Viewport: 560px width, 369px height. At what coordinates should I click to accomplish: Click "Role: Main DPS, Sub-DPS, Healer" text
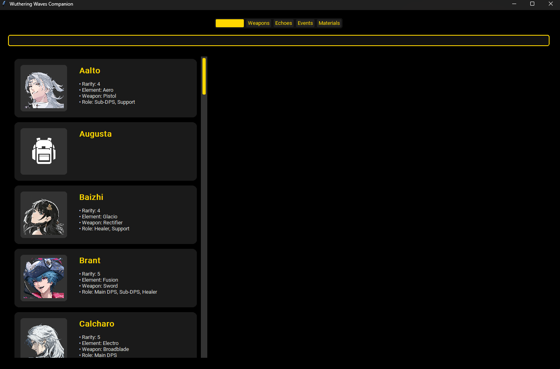click(x=118, y=292)
